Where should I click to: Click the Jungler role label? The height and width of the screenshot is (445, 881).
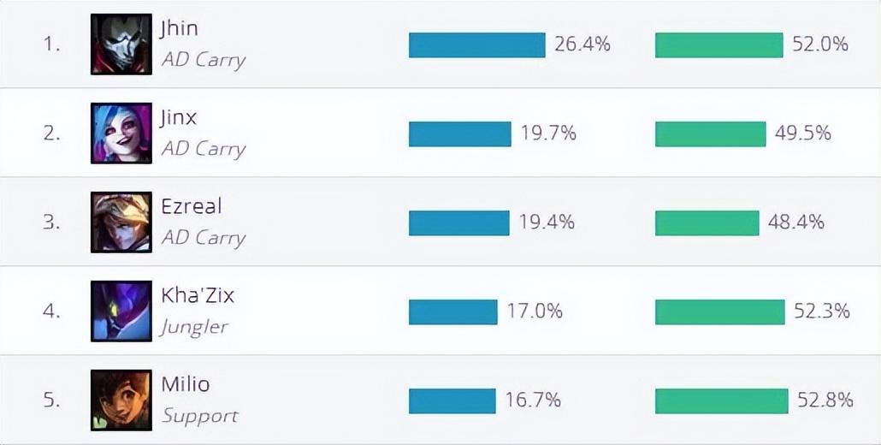(x=195, y=327)
